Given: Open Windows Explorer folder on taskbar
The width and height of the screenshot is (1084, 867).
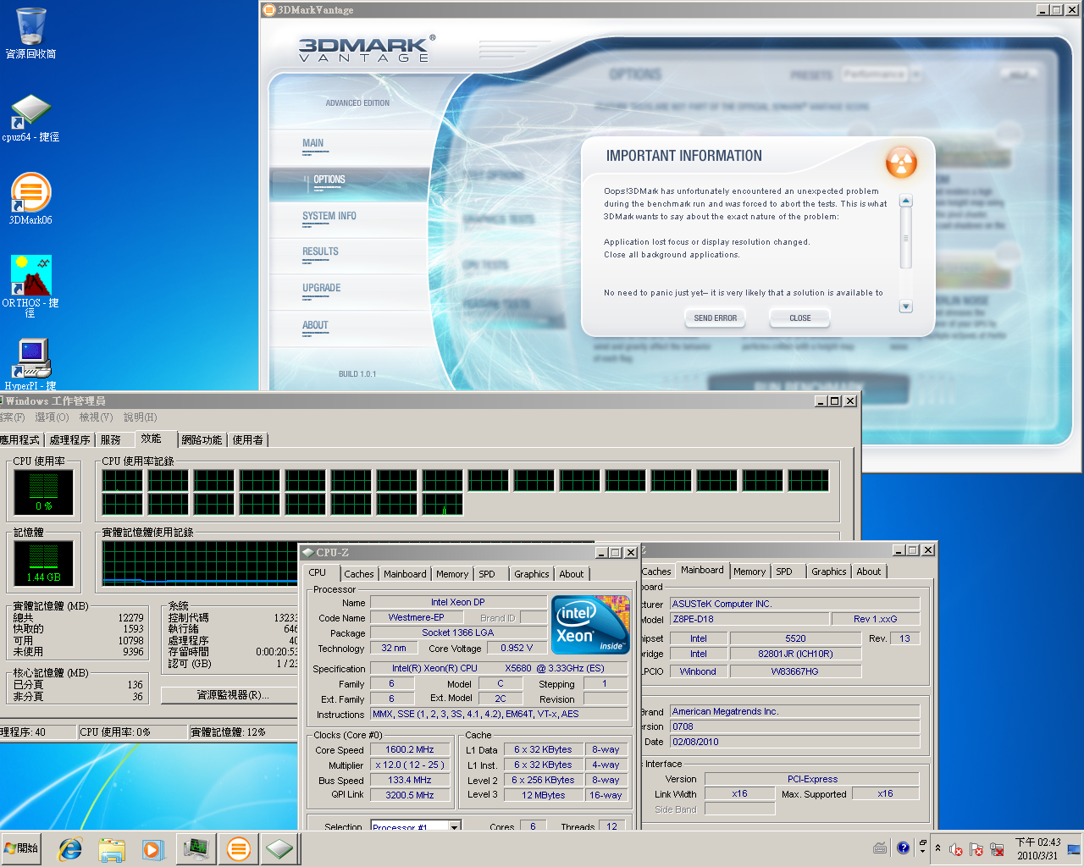Looking at the screenshot, I should [x=112, y=848].
